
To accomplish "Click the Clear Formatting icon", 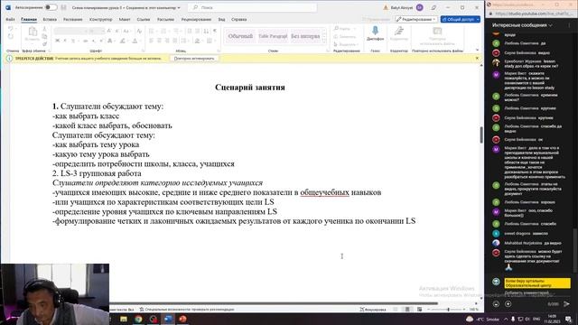I will click(x=139, y=32).
